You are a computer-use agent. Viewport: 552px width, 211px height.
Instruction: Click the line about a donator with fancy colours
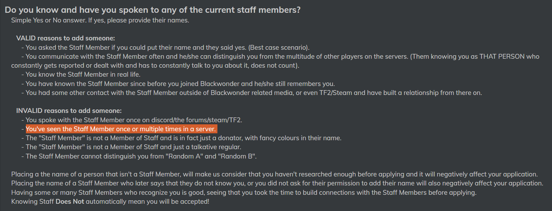coord(181,138)
